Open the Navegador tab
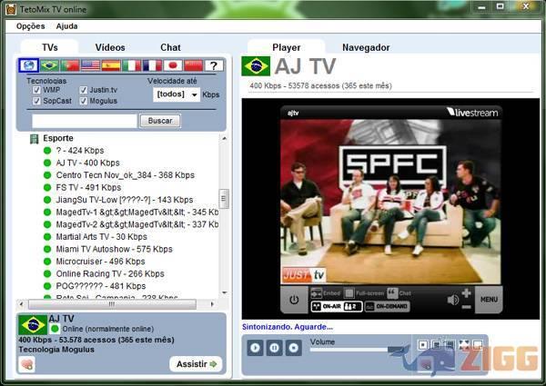 [366, 47]
